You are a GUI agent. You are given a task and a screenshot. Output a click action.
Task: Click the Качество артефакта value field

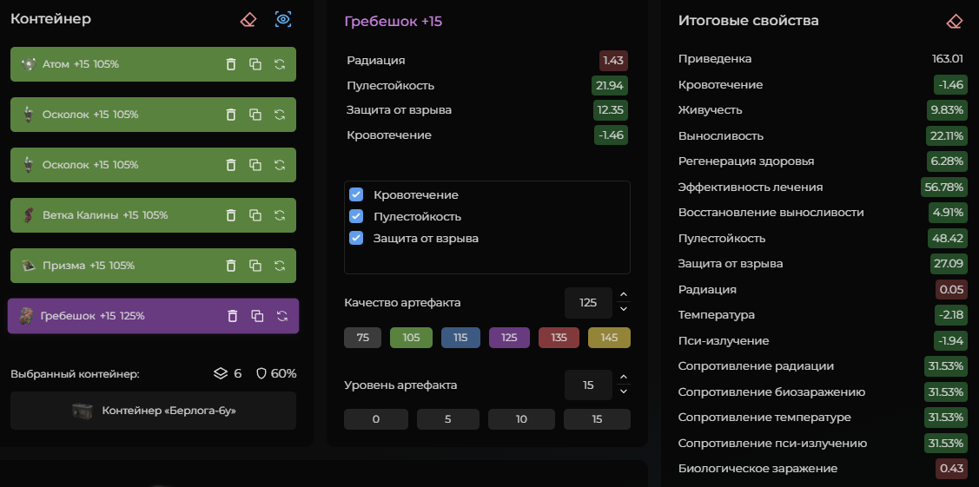(588, 303)
